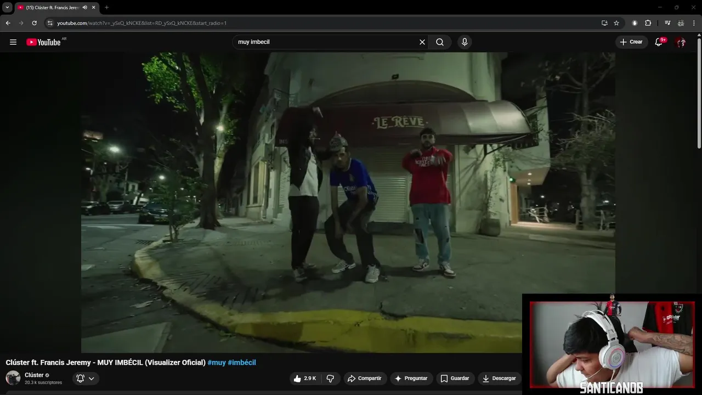
Task: Click the Preguntar button
Action: [411, 379]
